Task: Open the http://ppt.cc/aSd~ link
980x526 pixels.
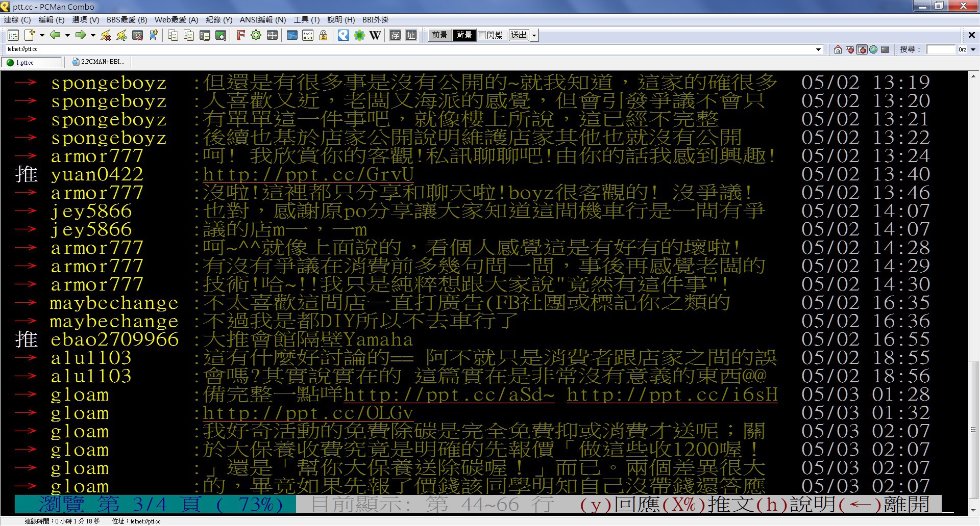Action: point(449,394)
